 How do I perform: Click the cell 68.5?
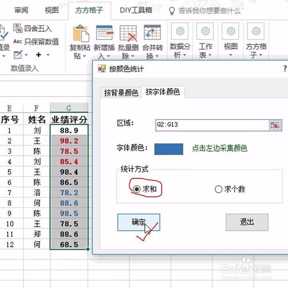(69, 244)
